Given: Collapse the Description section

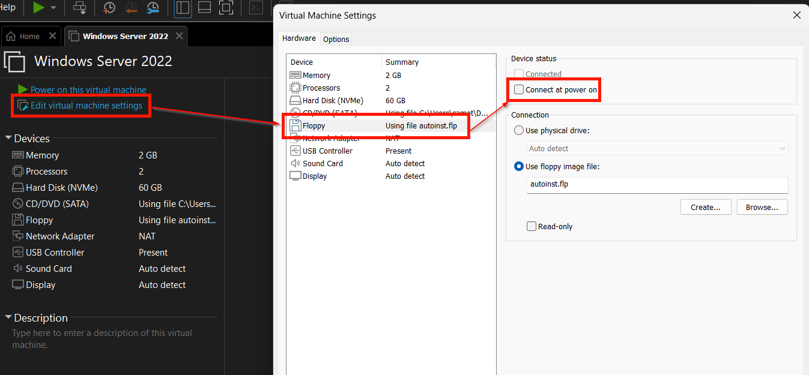Looking at the screenshot, I should [8, 317].
